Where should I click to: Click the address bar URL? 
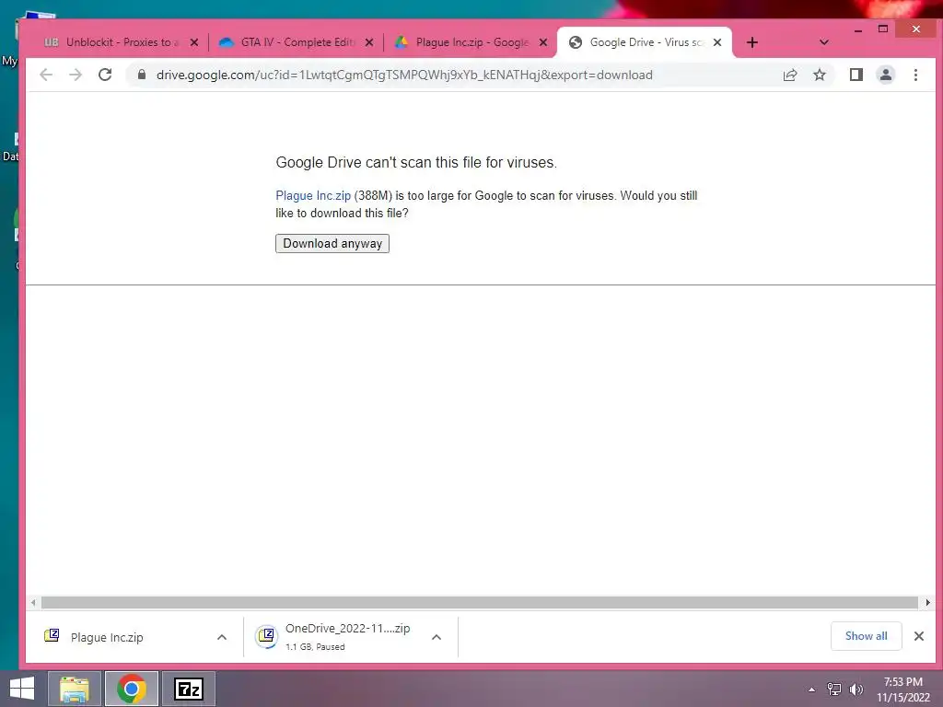404,75
